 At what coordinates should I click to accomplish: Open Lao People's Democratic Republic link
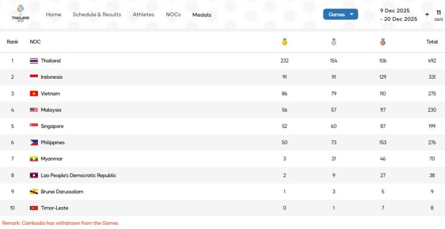coord(78,175)
